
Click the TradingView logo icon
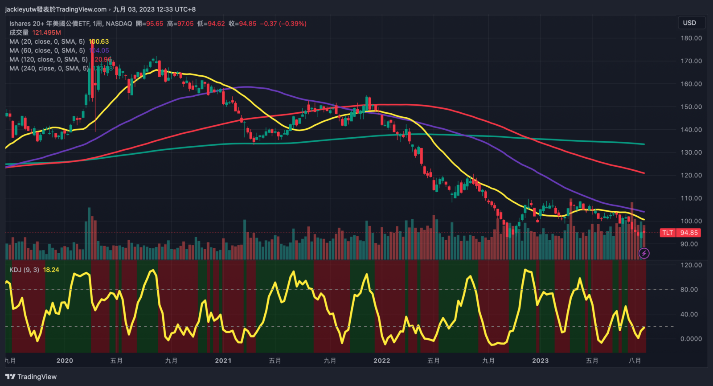pos(10,377)
